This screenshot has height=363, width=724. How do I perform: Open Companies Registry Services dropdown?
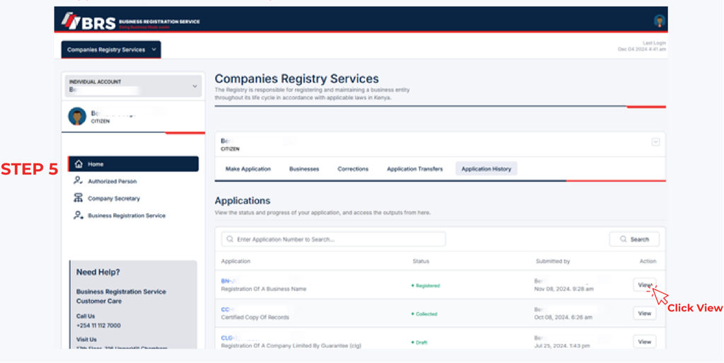click(111, 50)
